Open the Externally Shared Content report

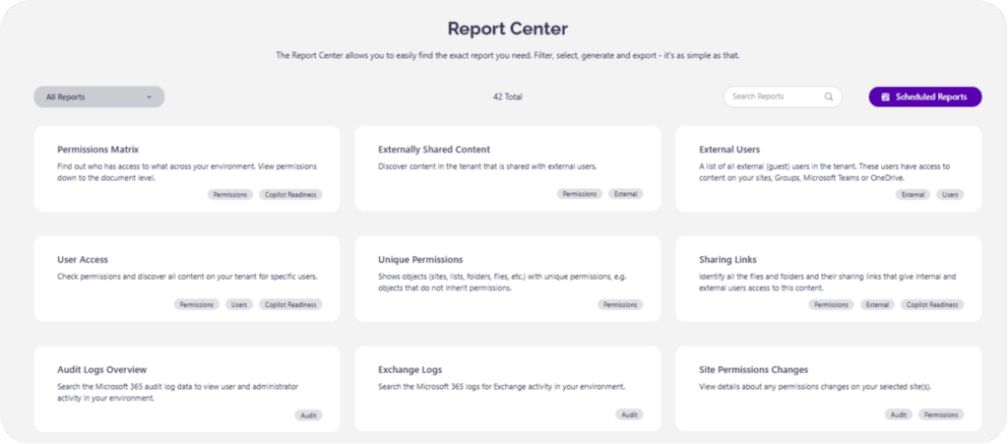pos(508,168)
